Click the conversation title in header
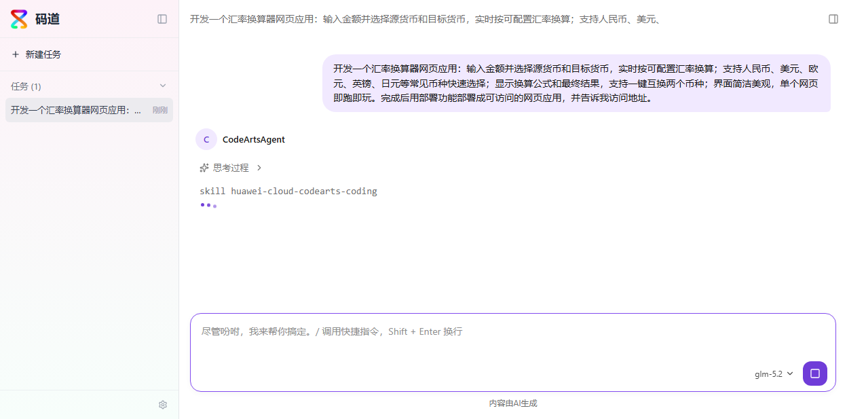This screenshot has height=419, width=847. (426, 19)
